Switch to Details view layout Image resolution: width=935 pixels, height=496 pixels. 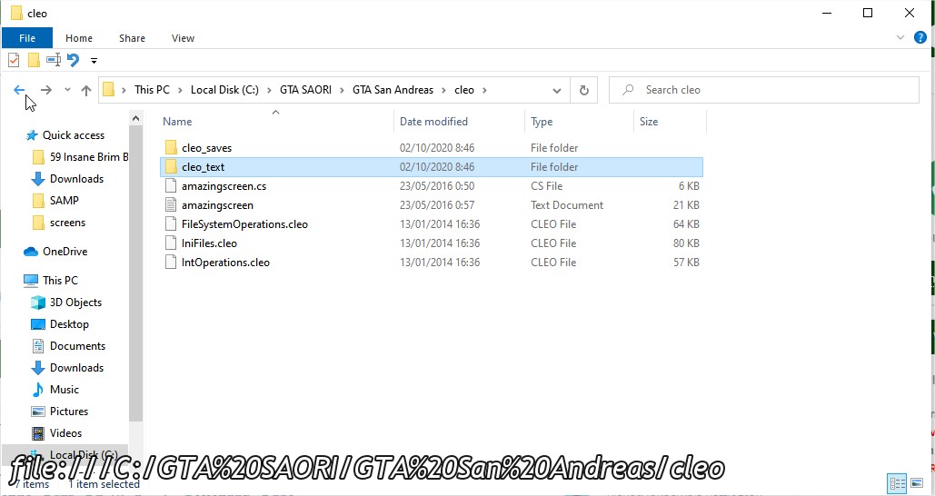898,483
